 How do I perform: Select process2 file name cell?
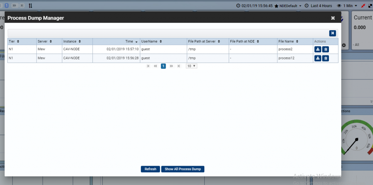tap(295, 50)
